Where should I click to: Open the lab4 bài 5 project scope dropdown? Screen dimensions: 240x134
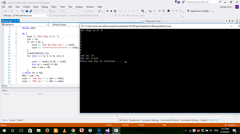(25, 25)
